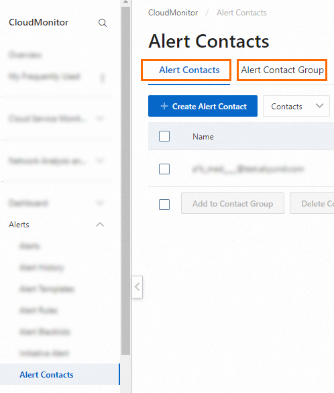Expand the Dashboard sidebar section chevron

pyautogui.click(x=100, y=203)
